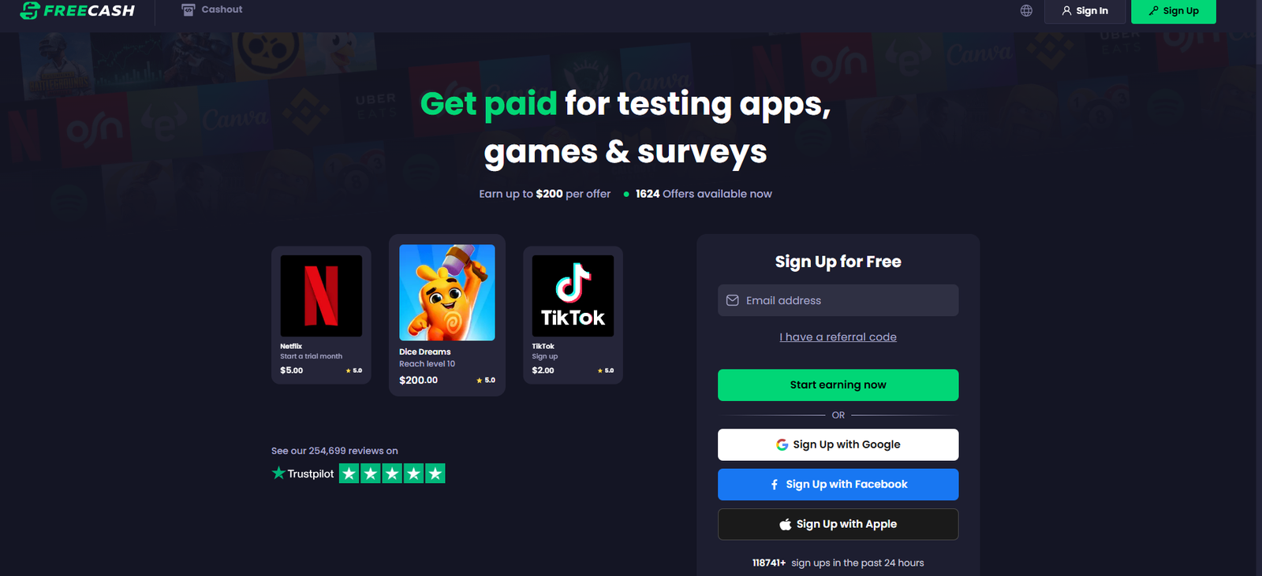Click Start earning now button
This screenshot has width=1262, height=576.
[x=838, y=385]
